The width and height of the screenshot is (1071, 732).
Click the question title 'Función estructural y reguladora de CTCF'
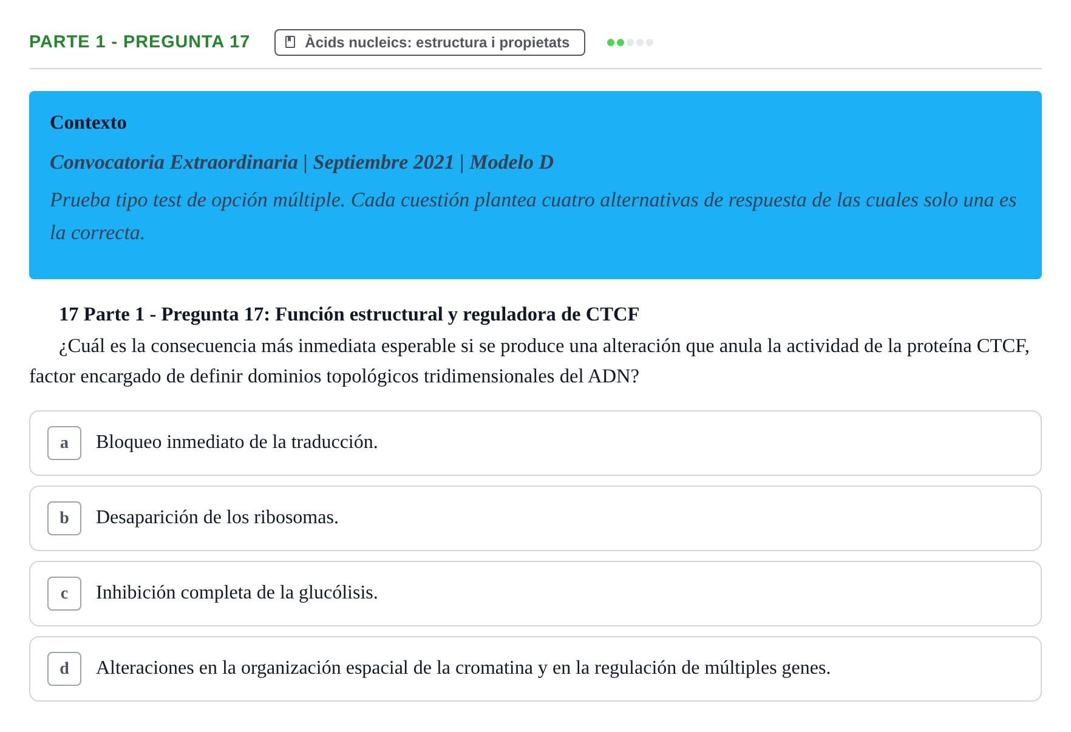(x=457, y=314)
